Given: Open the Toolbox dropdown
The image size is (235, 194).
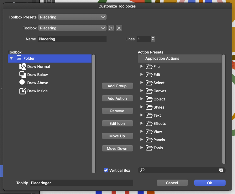Looking at the screenshot, I should click(x=72, y=28).
